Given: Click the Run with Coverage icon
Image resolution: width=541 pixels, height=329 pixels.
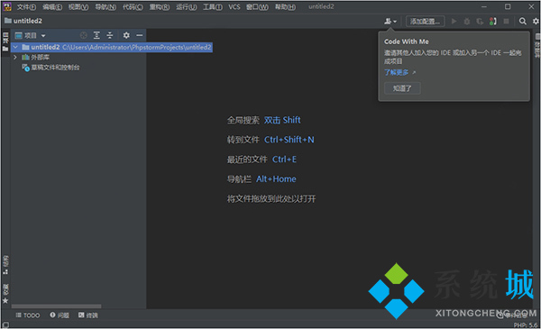Looking at the screenshot, I should pyautogui.click(x=480, y=22).
